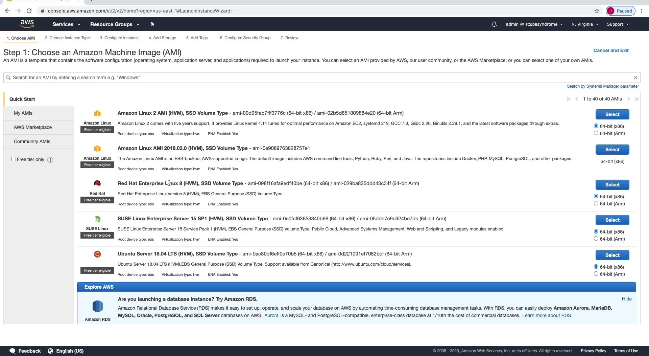Go to next page of AMIs
This screenshot has width=649, height=356.
click(628, 99)
